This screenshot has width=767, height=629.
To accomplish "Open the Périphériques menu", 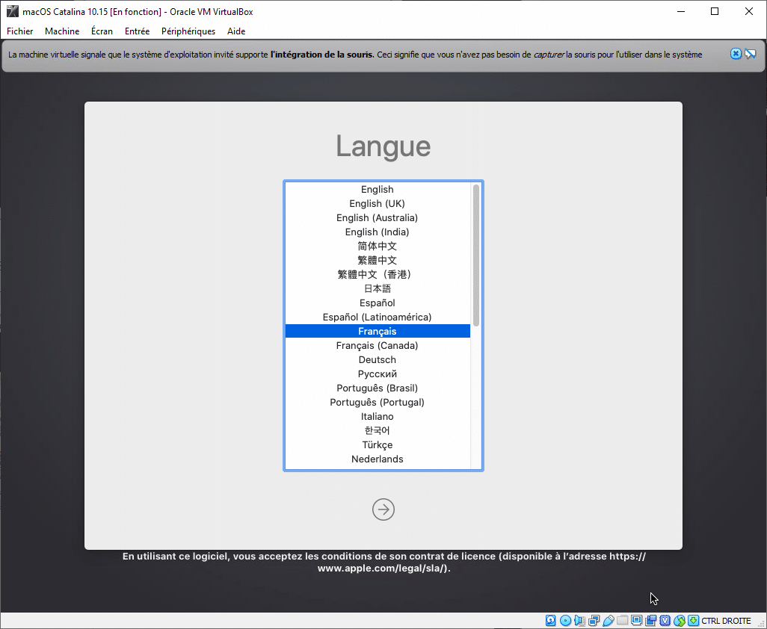I will point(188,31).
